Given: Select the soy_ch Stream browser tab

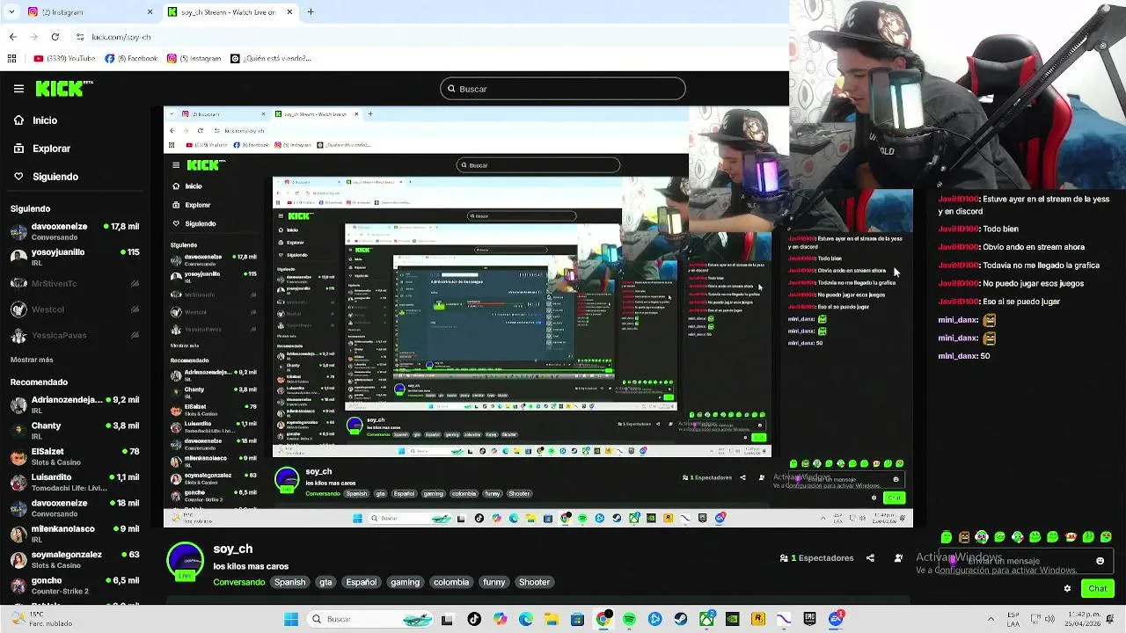Looking at the screenshot, I should (230, 12).
